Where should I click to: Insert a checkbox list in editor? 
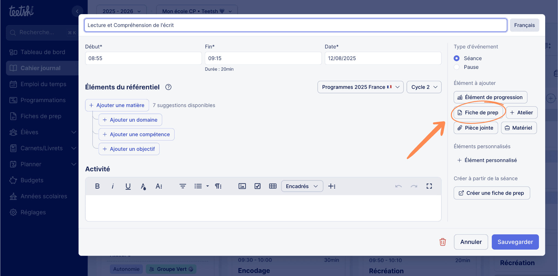(x=257, y=186)
